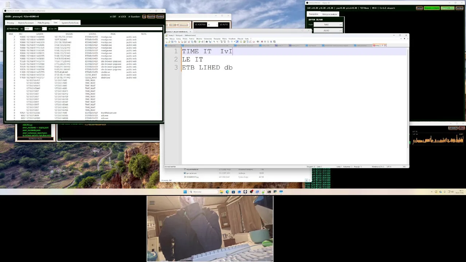Click the Find icon in Notepad++ toolbar
This screenshot has height=262, width=466.
coord(206,41)
